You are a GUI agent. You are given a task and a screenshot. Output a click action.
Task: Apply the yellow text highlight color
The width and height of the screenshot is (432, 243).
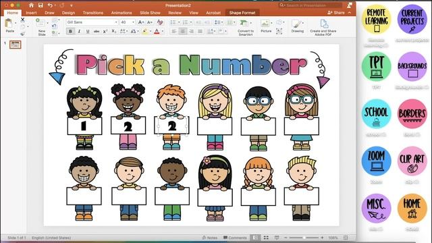pos(145,32)
